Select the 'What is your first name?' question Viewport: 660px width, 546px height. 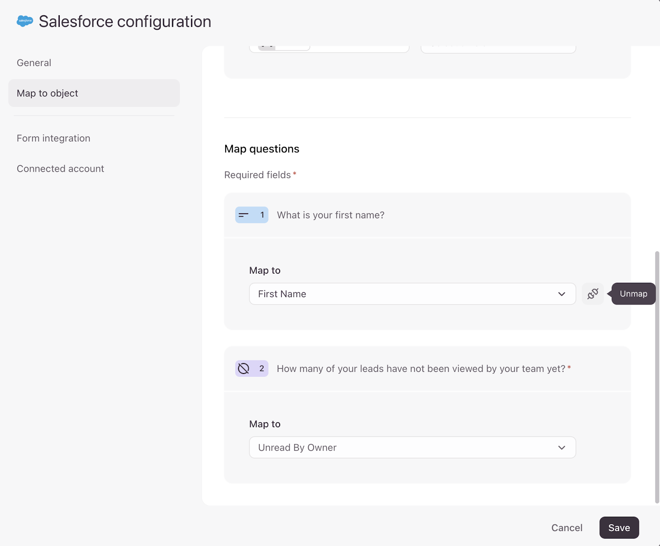(x=330, y=215)
